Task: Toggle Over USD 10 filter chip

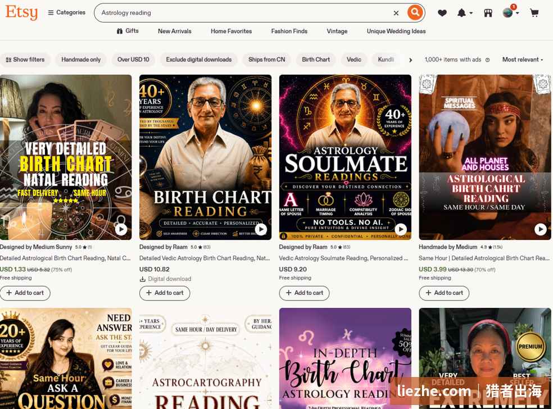Action: point(133,60)
